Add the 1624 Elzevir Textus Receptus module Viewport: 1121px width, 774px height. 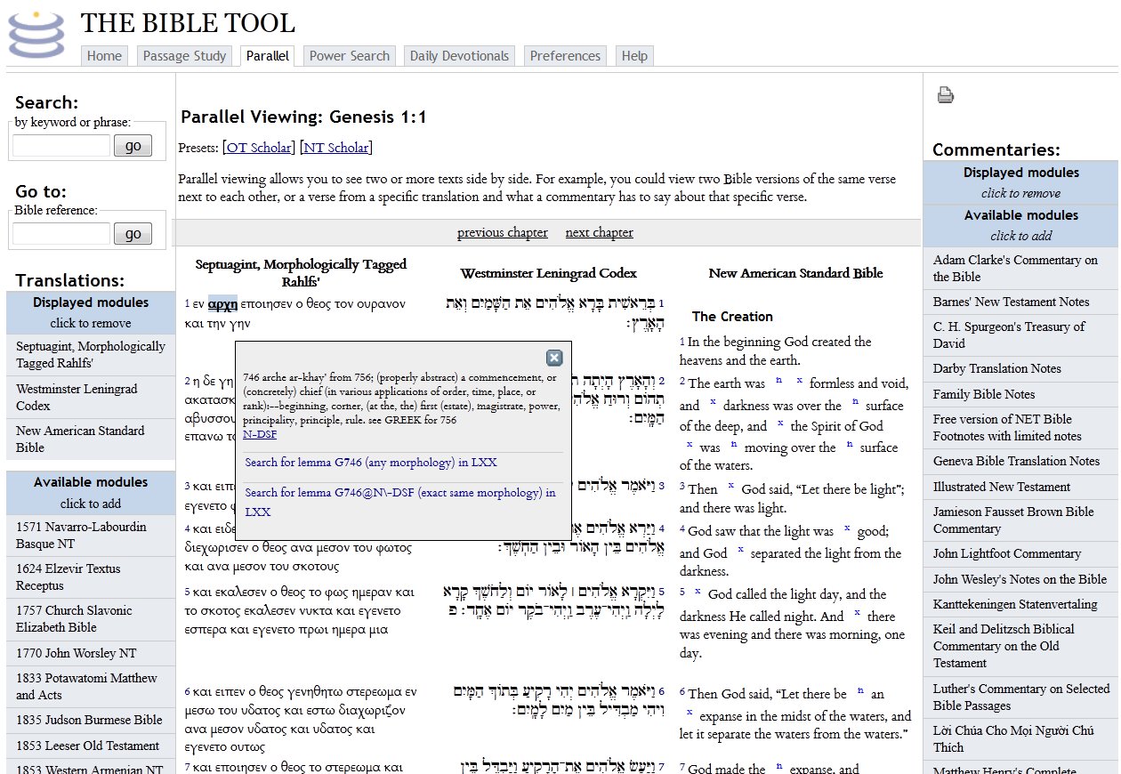click(x=91, y=577)
